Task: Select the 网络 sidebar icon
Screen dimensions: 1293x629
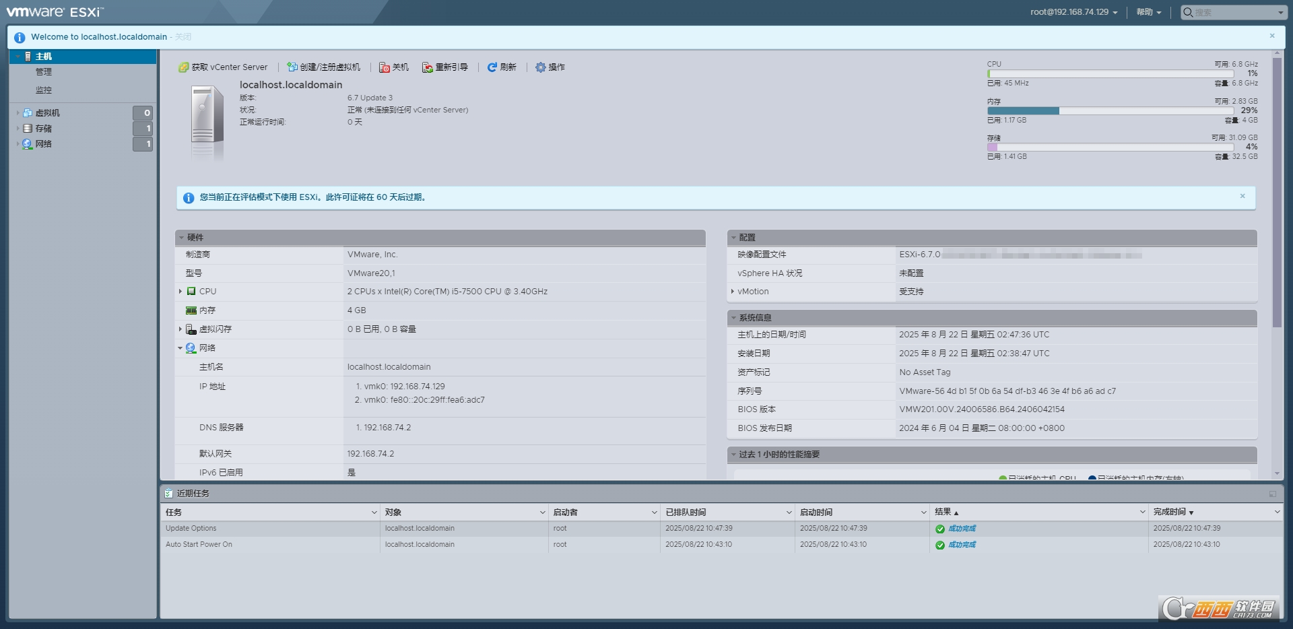Action: (27, 143)
